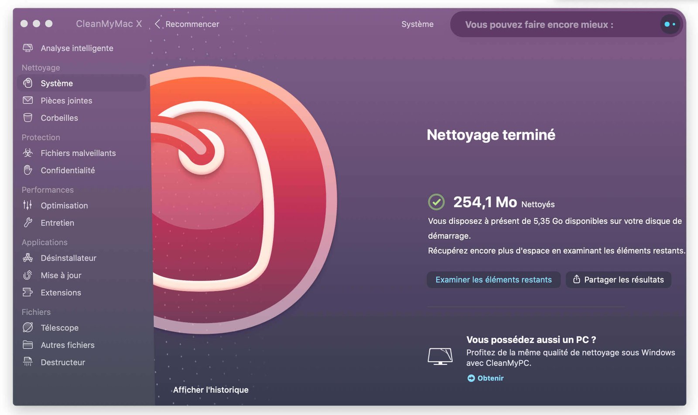Open the Optimisation module
698x415 pixels.
coord(81,205)
